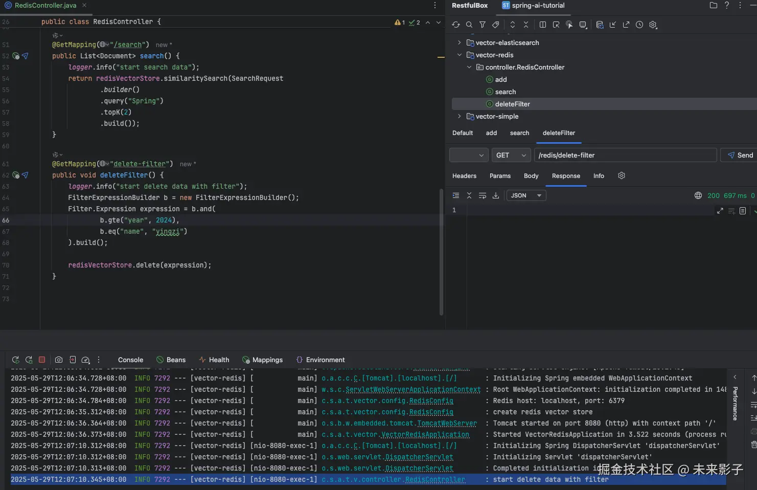The height and width of the screenshot is (490, 757).
Task: Collapse all tree nodes in RestfulBox toolbar
Action: pyautogui.click(x=526, y=25)
